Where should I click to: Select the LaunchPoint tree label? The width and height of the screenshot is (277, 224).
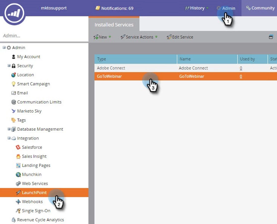pos(34,193)
